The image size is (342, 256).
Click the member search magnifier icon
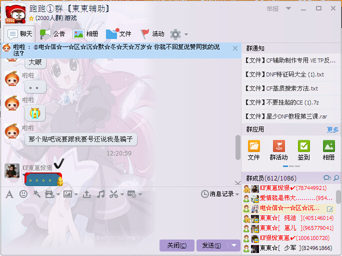(336, 178)
